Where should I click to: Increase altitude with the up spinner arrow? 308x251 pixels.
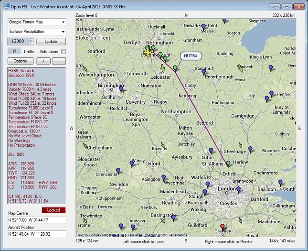coord(31,40)
